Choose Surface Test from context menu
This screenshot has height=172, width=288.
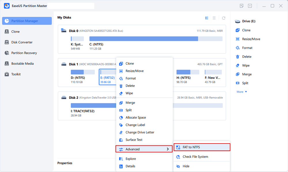[x=134, y=140]
